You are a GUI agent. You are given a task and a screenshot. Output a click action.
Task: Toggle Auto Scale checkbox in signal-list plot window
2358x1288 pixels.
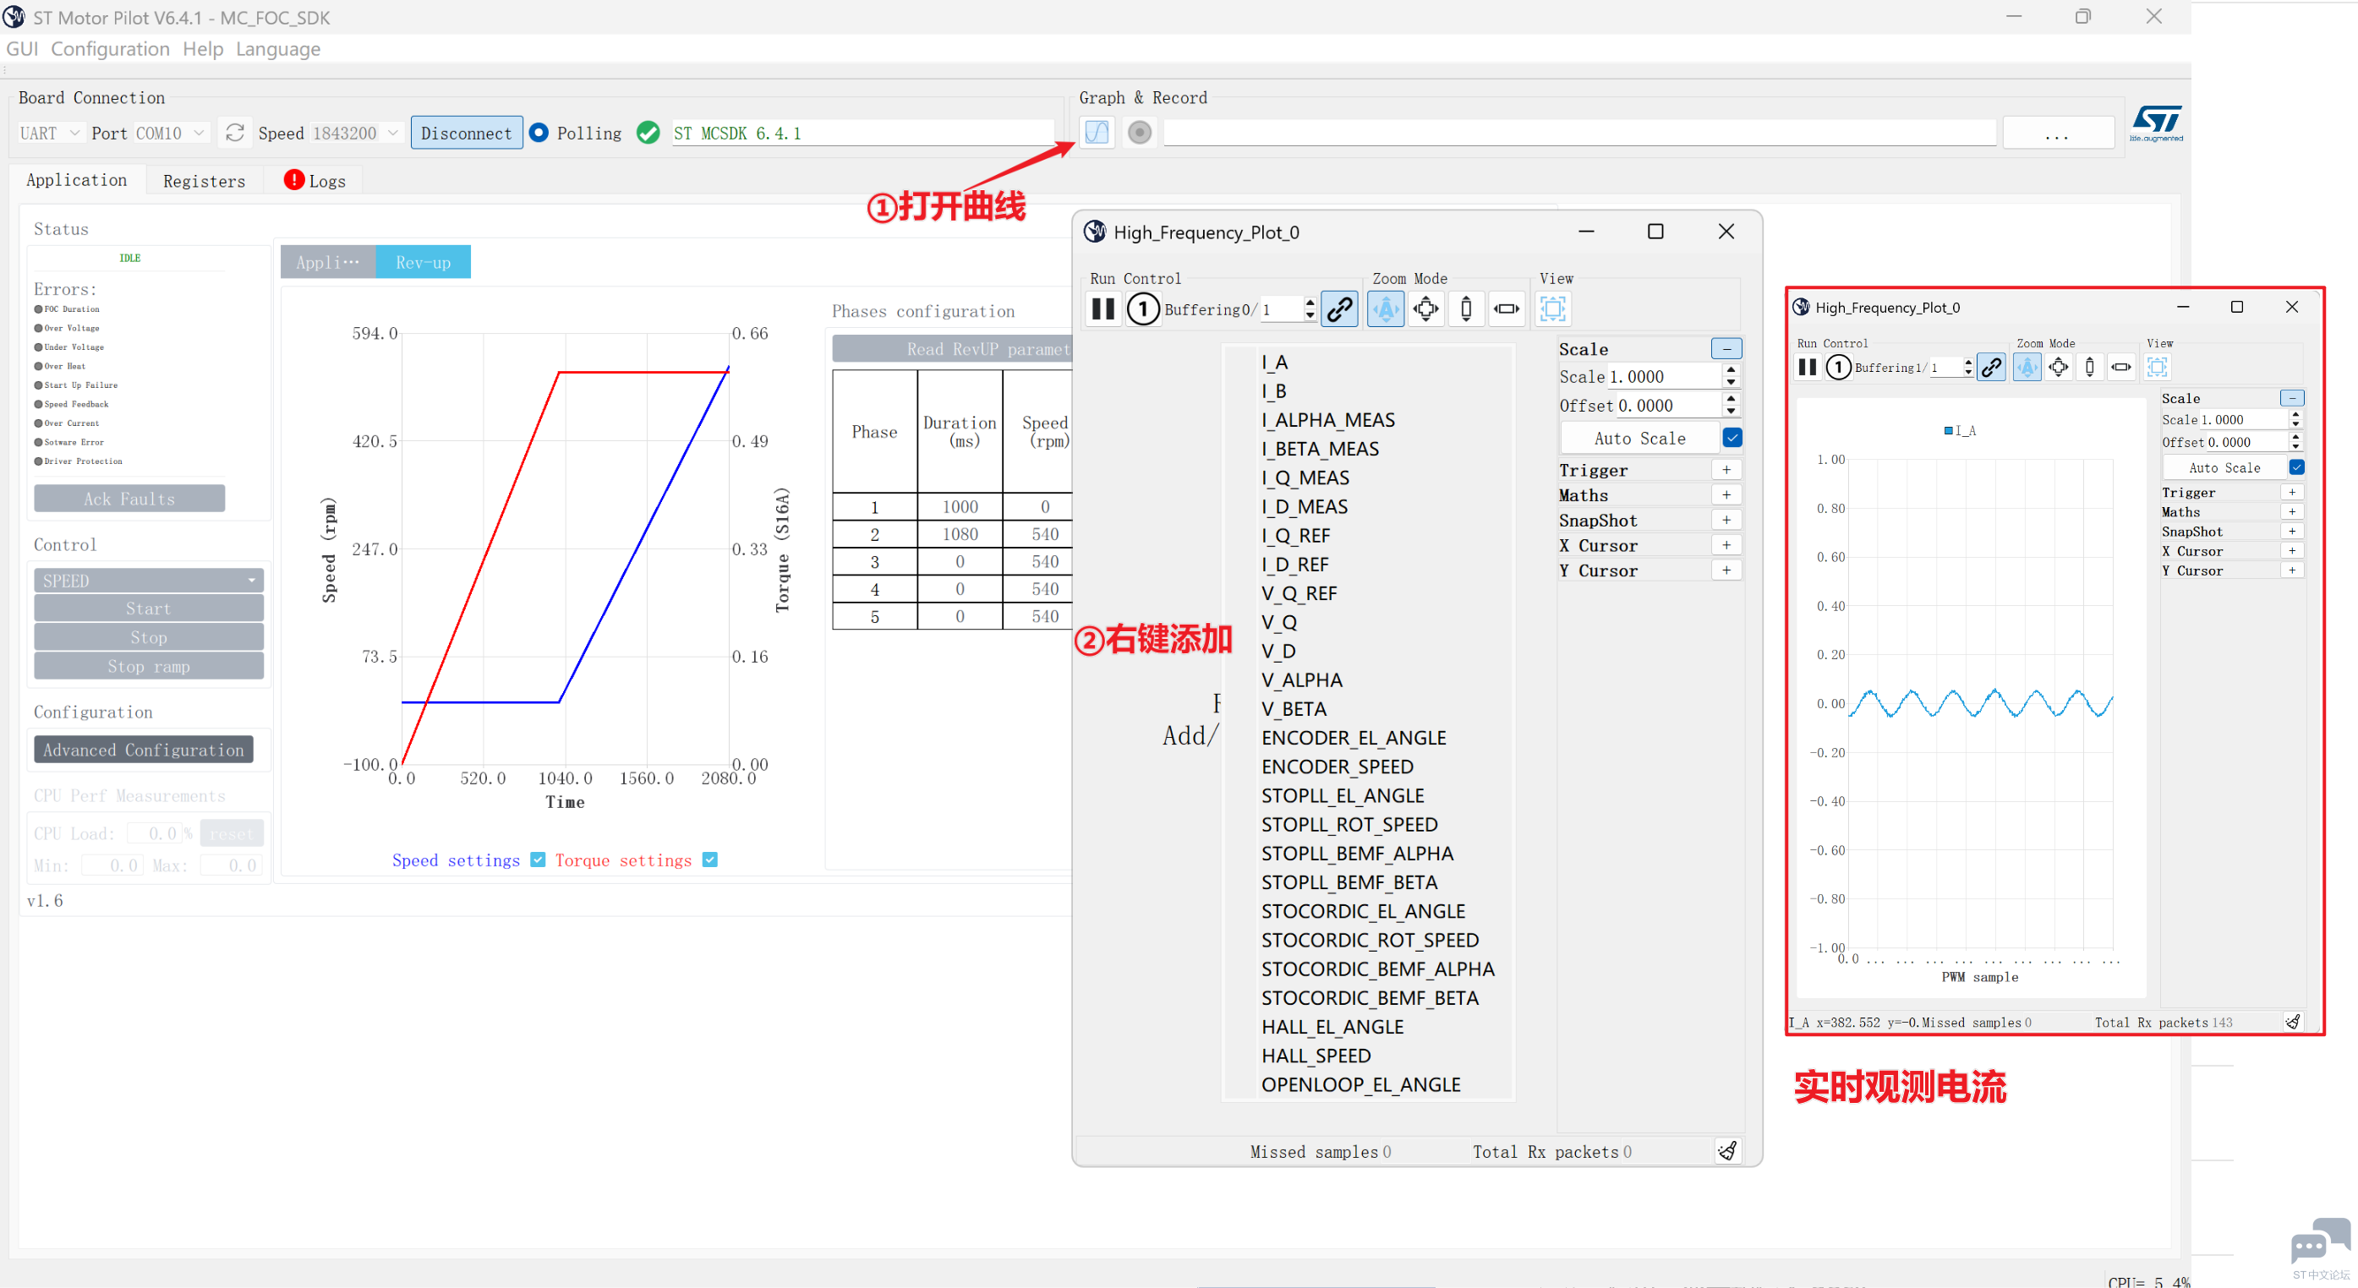pyautogui.click(x=1733, y=438)
